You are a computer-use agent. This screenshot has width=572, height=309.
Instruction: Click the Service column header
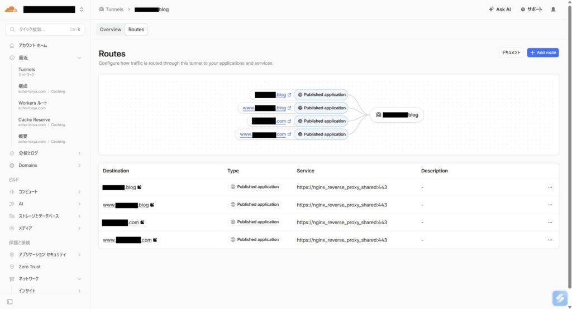tap(306, 171)
